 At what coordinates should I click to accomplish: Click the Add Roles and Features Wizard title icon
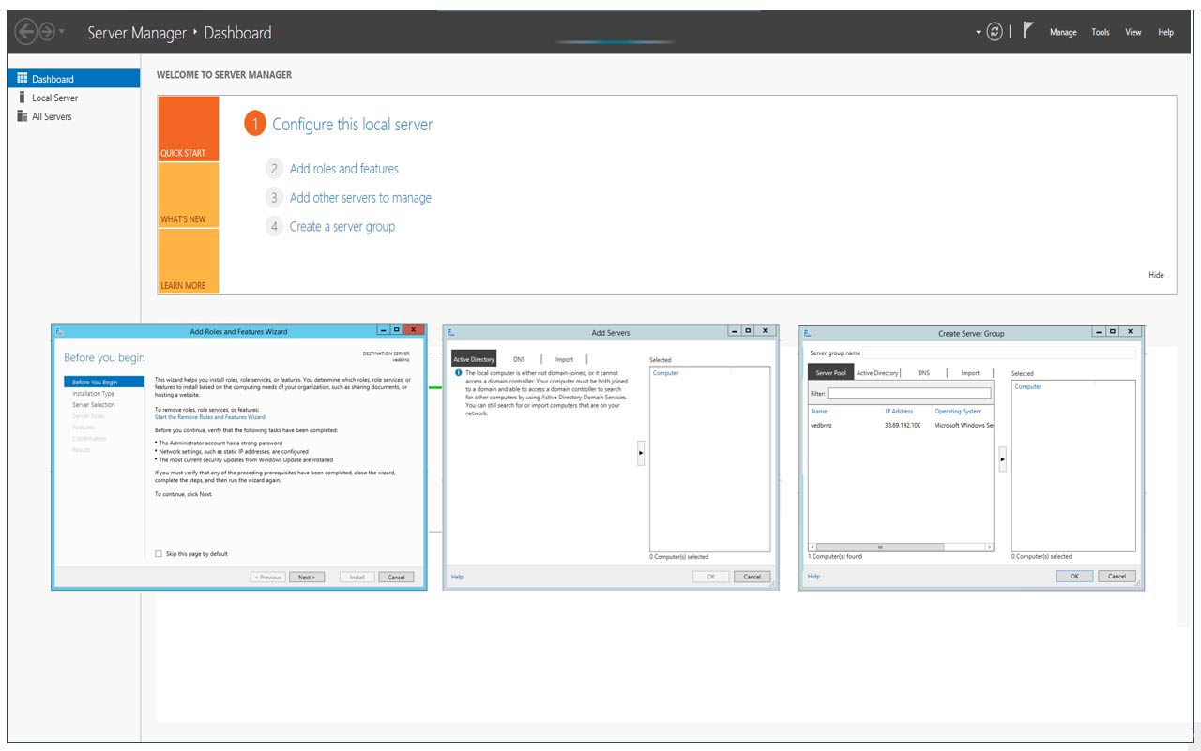pyautogui.click(x=59, y=331)
